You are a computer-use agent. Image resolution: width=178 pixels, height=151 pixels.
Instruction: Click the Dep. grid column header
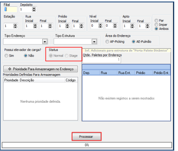click(x=91, y=73)
